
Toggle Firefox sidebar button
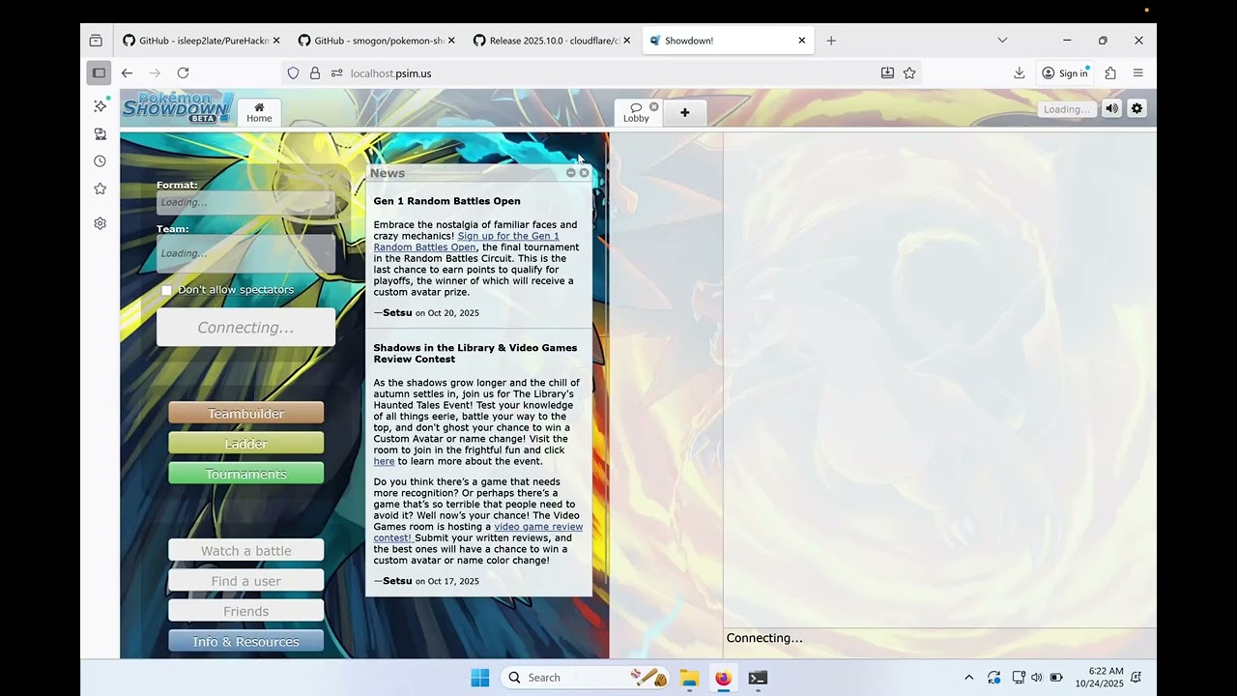[99, 72]
